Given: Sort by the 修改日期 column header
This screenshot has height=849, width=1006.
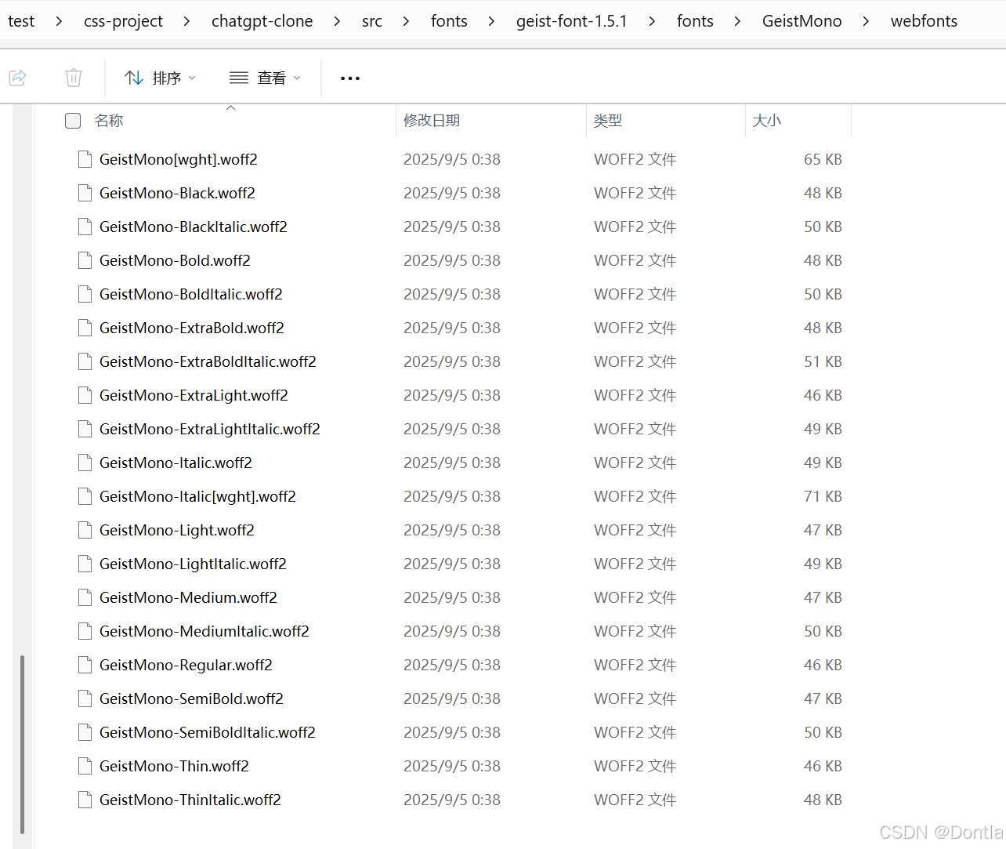Looking at the screenshot, I should tap(432, 121).
